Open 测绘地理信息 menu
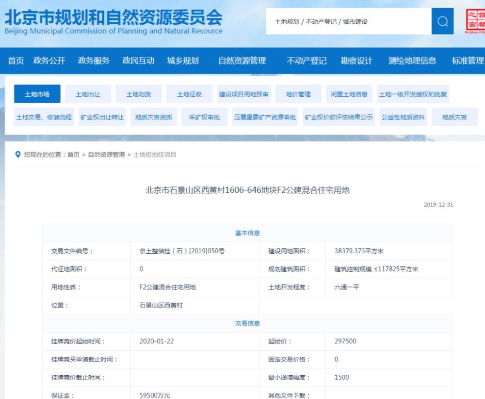This screenshot has width=485, height=399. click(412, 61)
